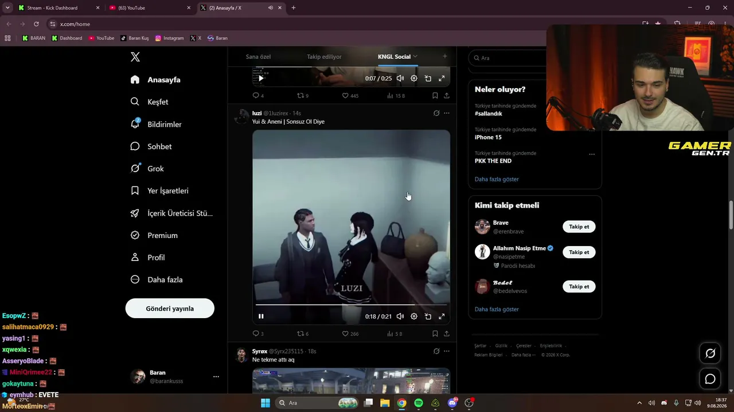Open Grok from the left sidebar
Viewport: 734px width, 412px height.
click(x=147, y=169)
